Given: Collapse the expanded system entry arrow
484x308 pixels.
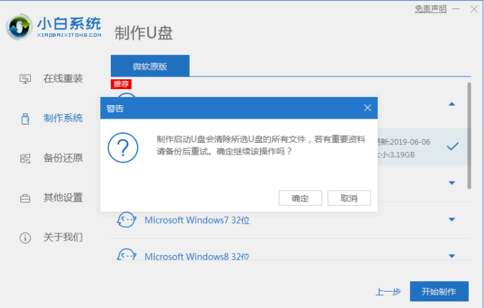Looking at the screenshot, I should click(x=452, y=104).
